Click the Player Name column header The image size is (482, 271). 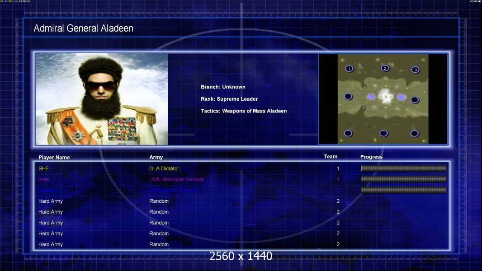[54, 158]
